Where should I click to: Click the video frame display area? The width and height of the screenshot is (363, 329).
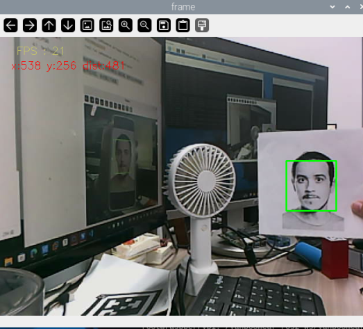pos(182,177)
